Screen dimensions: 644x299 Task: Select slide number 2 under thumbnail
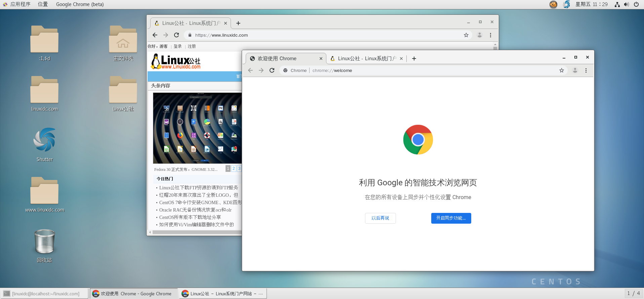234,169
